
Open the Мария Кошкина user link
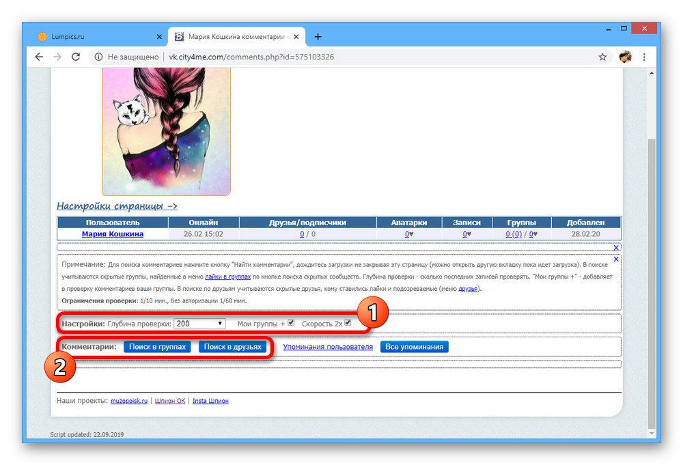point(113,234)
